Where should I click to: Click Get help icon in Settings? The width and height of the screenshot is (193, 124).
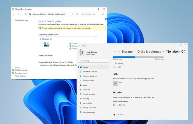pos(114,115)
